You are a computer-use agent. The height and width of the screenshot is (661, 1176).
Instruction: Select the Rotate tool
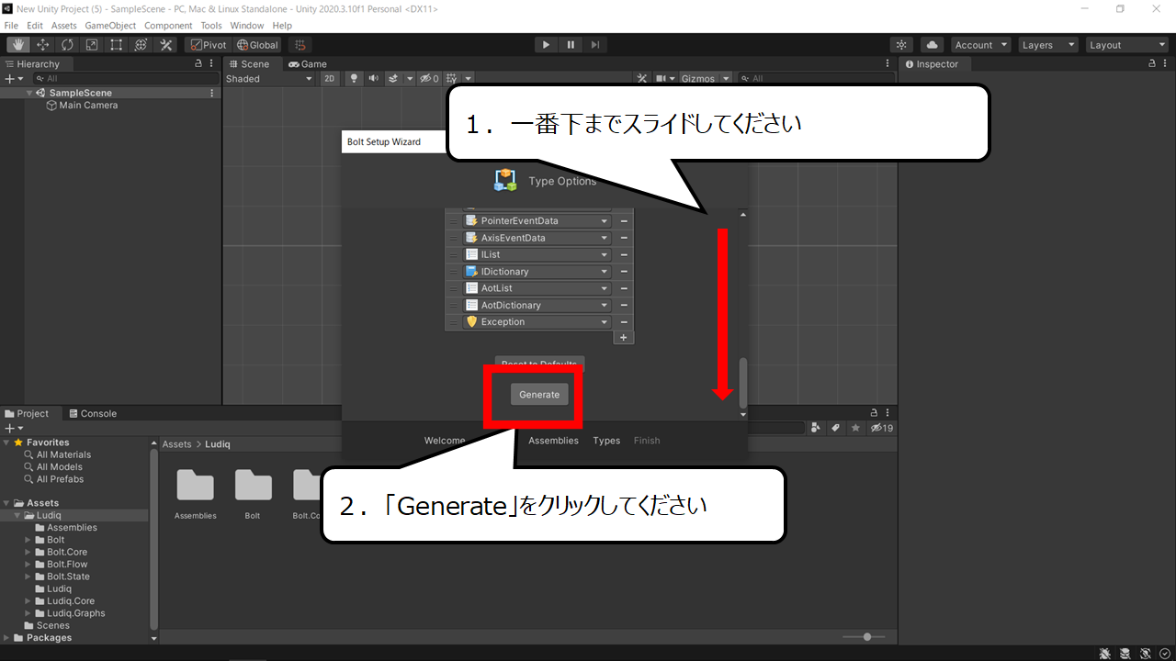pos(68,45)
